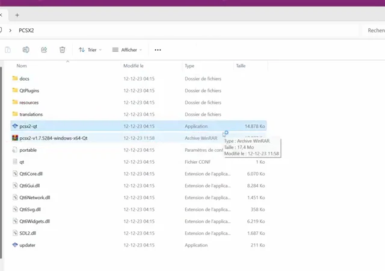Select the docs folder name
Image resolution: width=385 pixels, height=271 pixels.
pyautogui.click(x=24, y=79)
